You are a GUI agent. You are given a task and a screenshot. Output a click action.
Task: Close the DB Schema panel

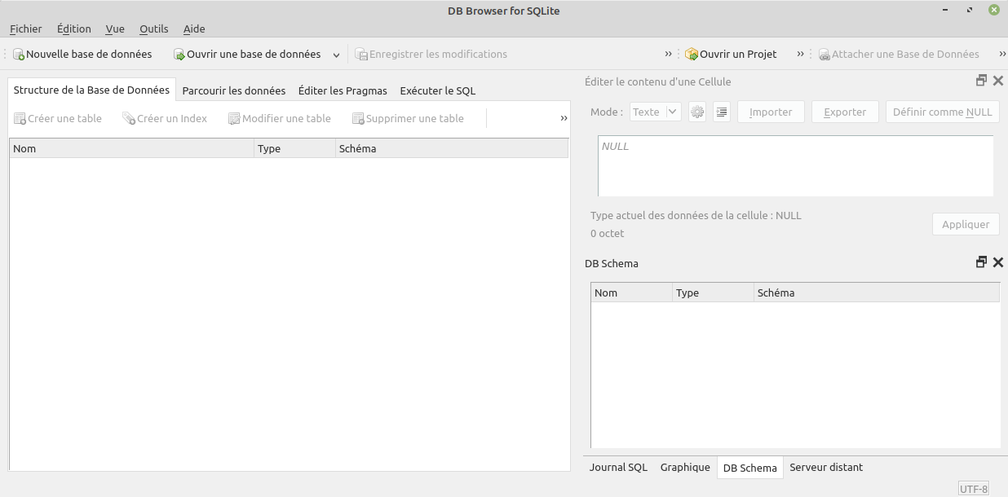[x=998, y=262]
